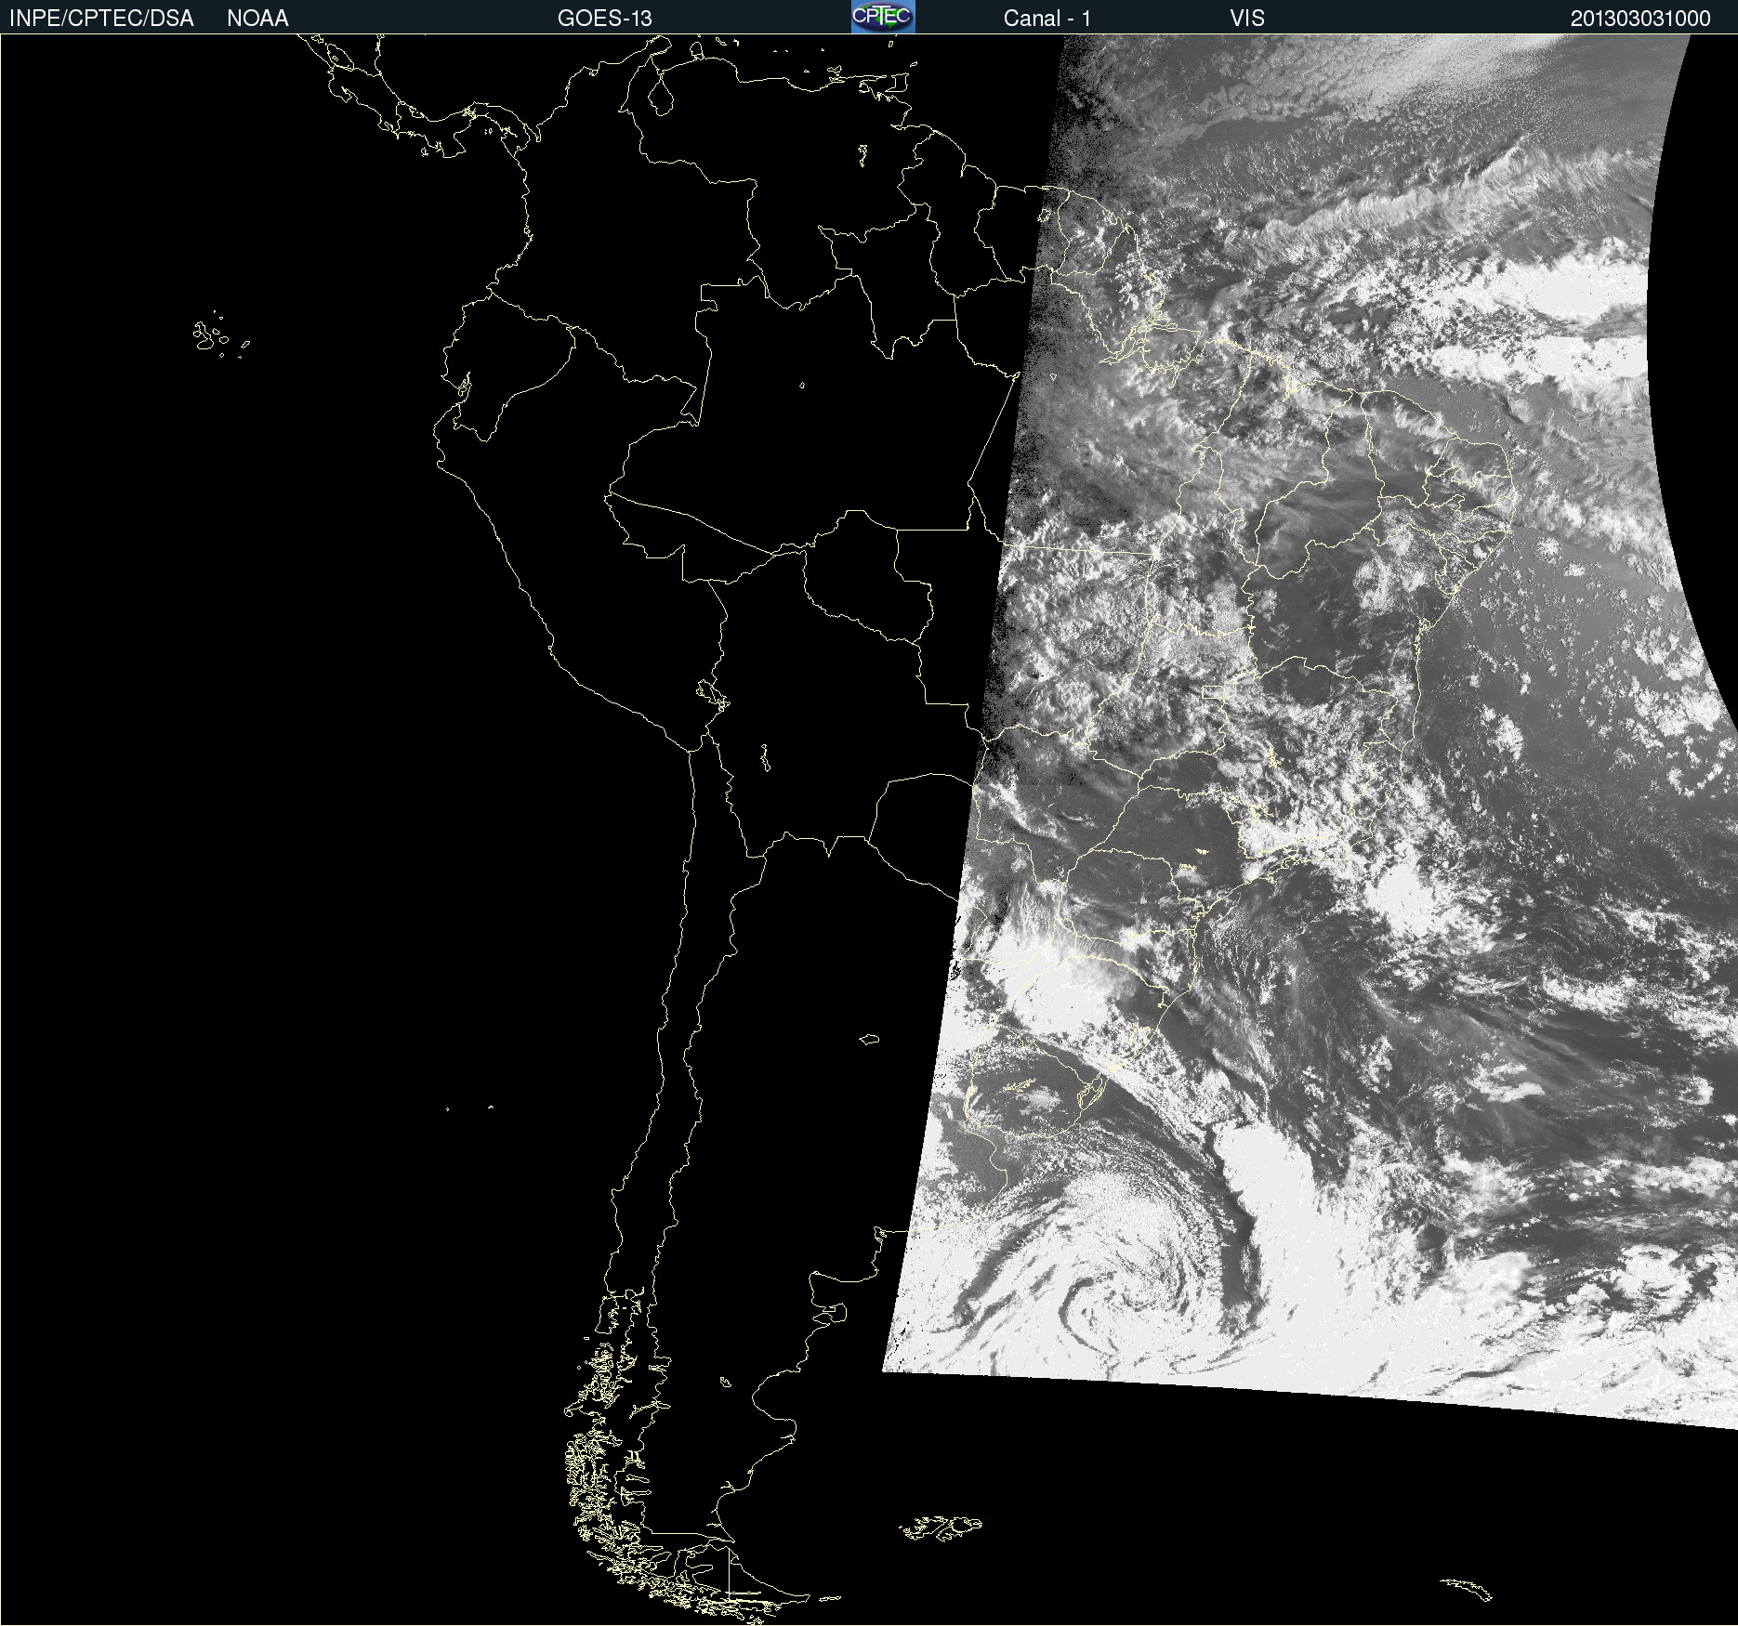
Task: Click the CPTEC logo in header
Action: (883, 17)
